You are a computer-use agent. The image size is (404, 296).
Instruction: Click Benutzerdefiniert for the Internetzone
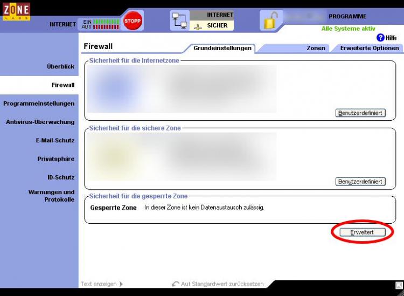point(360,113)
